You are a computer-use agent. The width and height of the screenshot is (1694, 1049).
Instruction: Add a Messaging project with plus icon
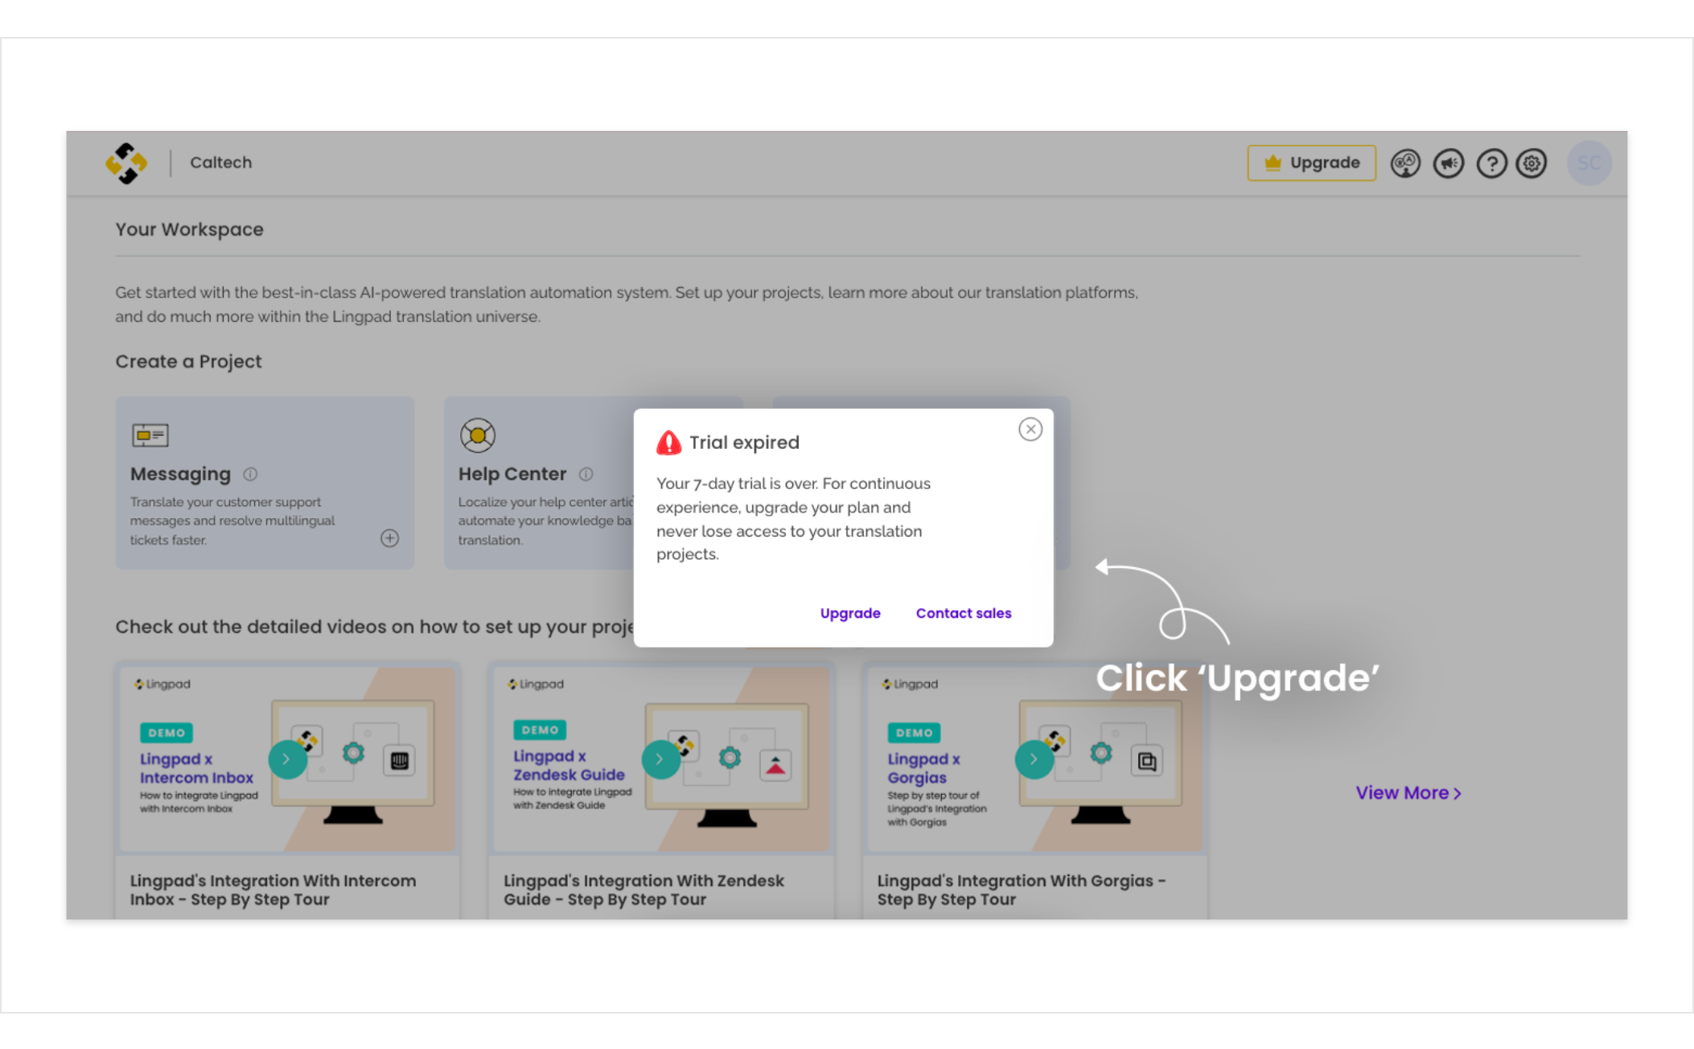pyautogui.click(x=390, y=538)
